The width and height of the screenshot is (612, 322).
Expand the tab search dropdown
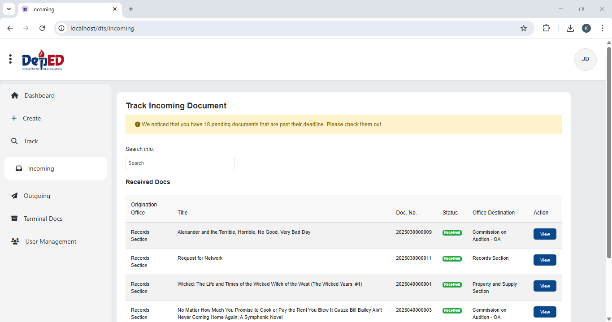(x=9, y=9)
